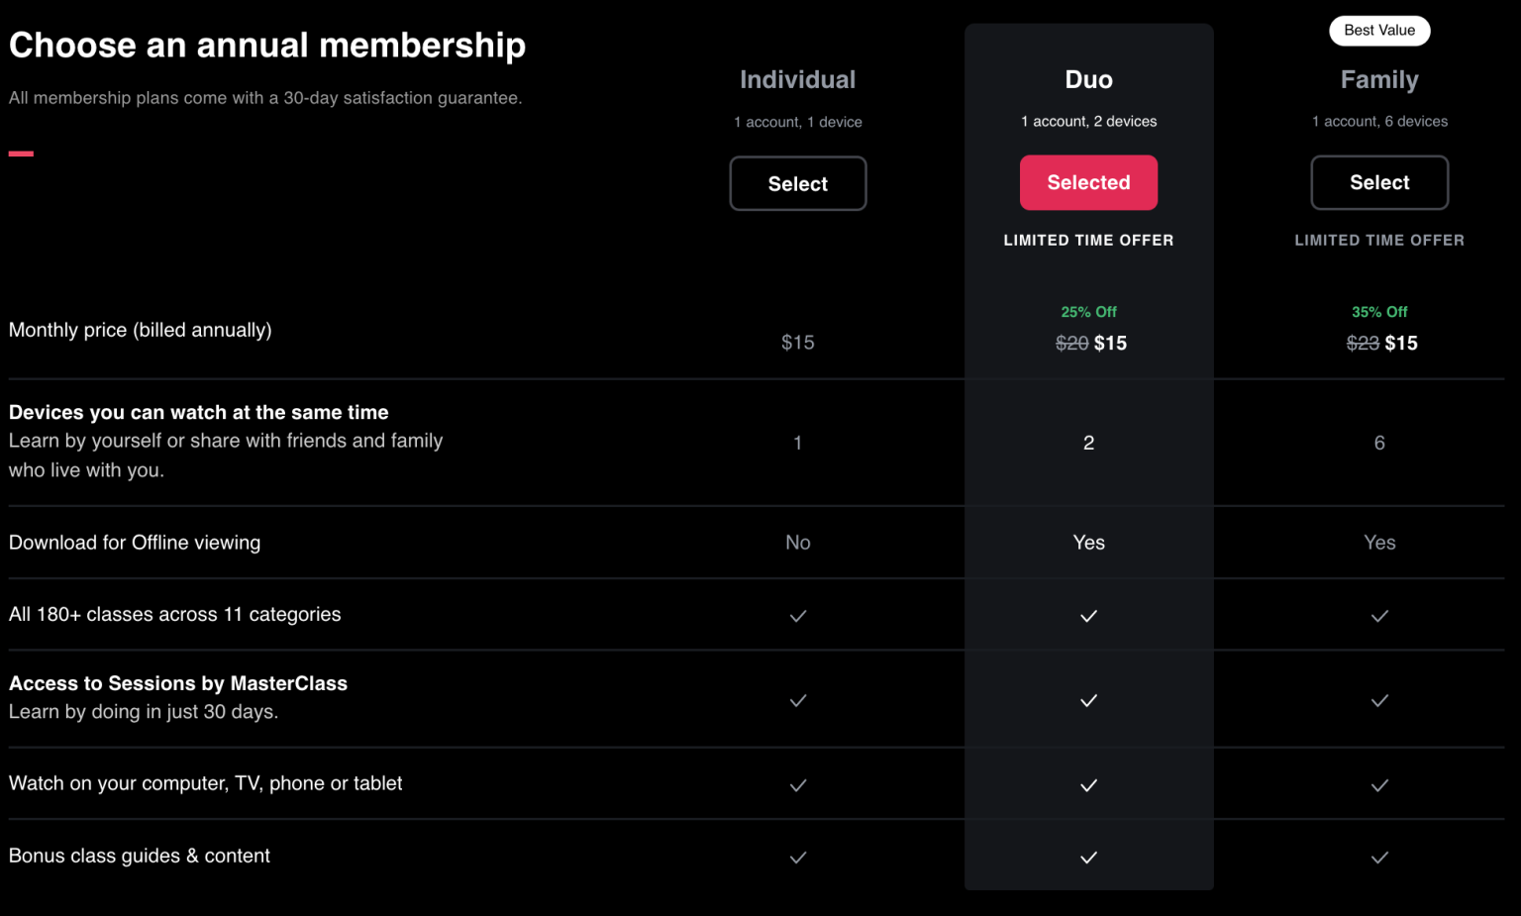This screenshot has height=916, width=1521.
Task: Select the Individual membership plan
Action: point(798,183)
